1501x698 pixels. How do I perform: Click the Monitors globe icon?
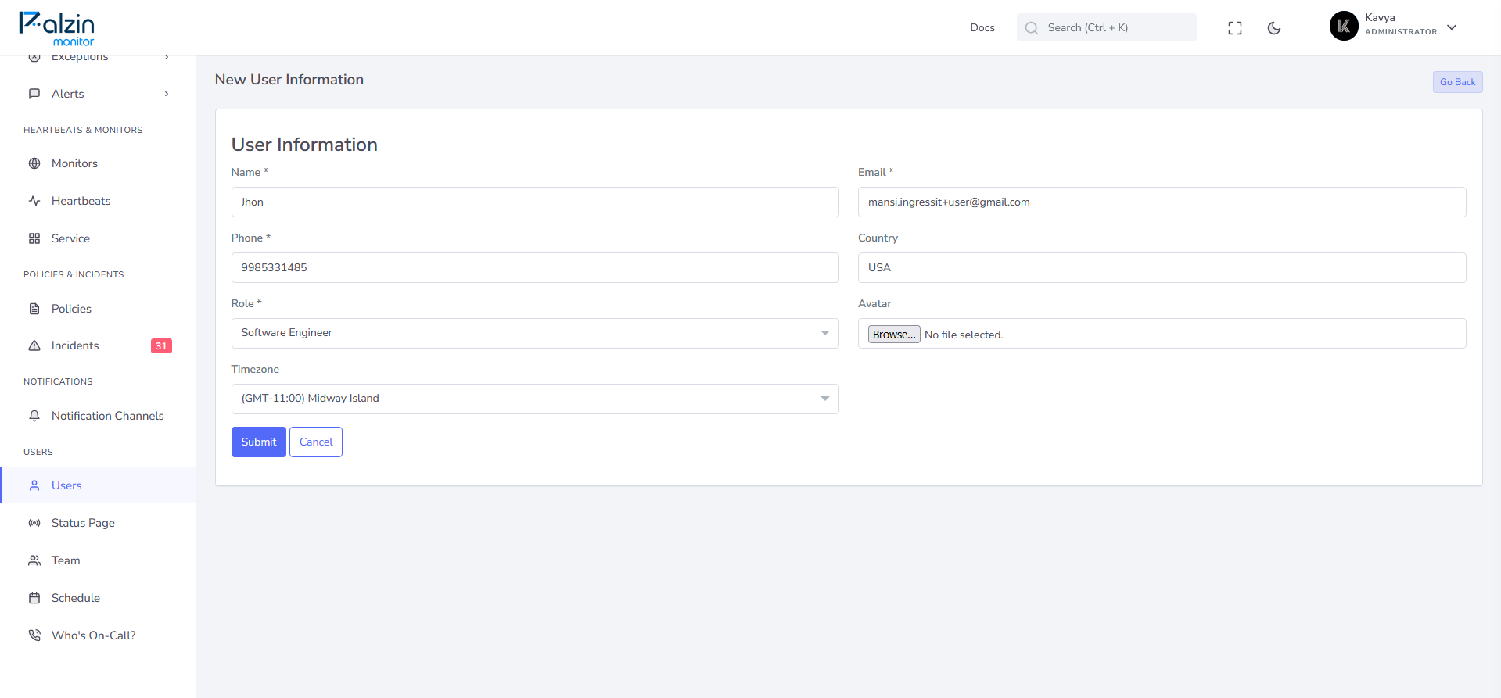point(34,163)
